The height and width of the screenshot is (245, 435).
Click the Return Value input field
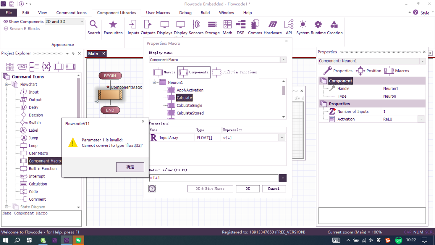click(x=214, y=178)
